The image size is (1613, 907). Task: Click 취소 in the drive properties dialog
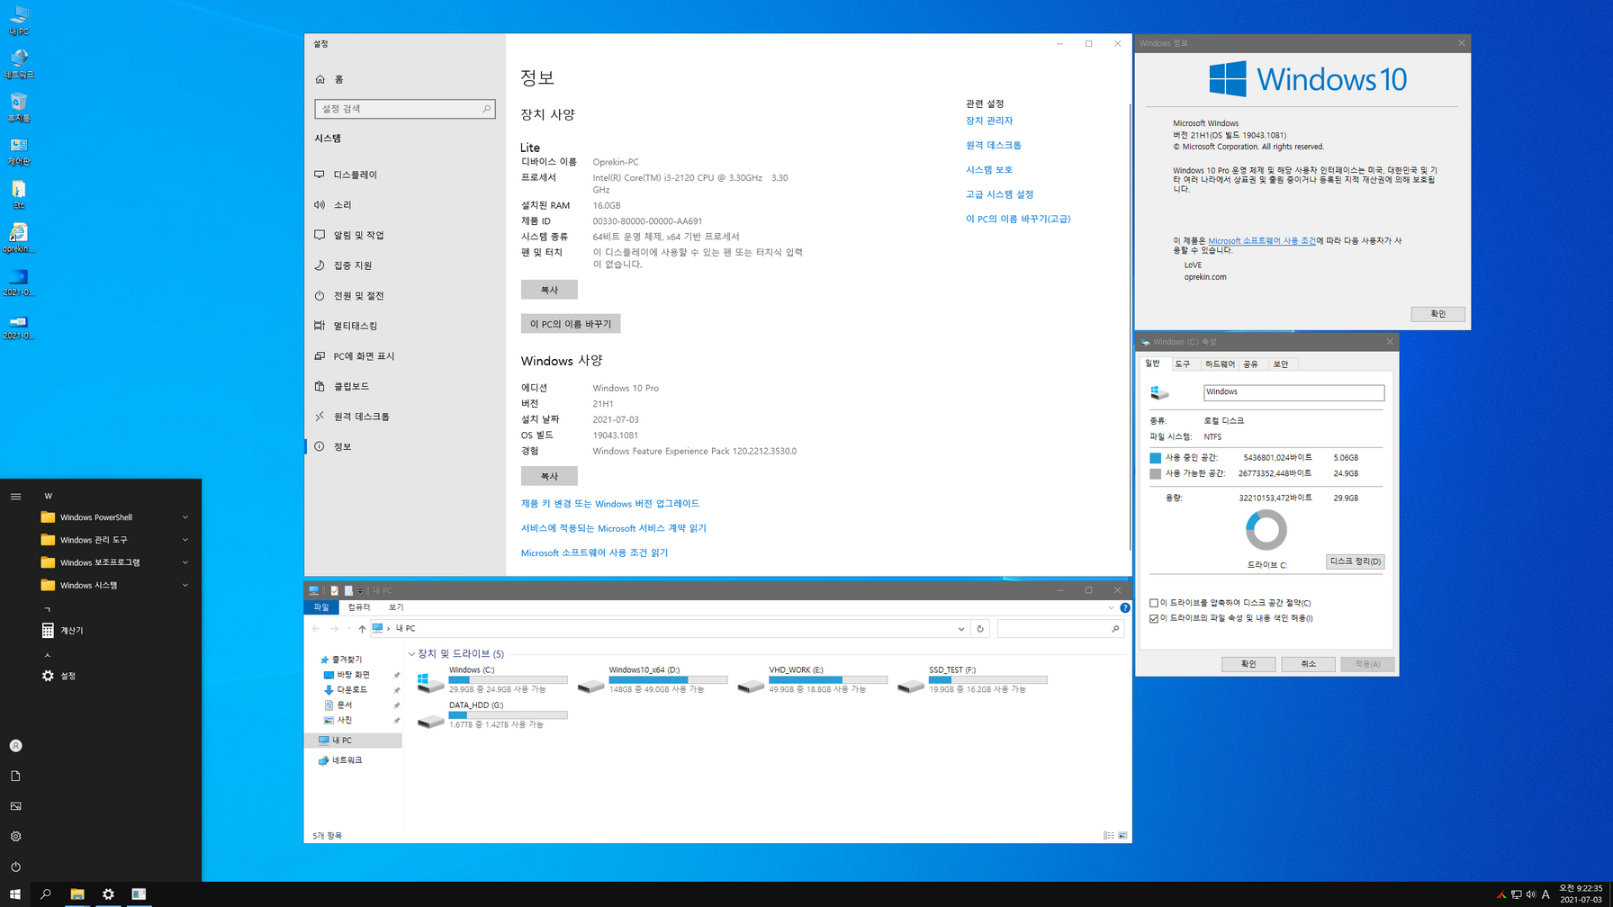point(1308,664)
